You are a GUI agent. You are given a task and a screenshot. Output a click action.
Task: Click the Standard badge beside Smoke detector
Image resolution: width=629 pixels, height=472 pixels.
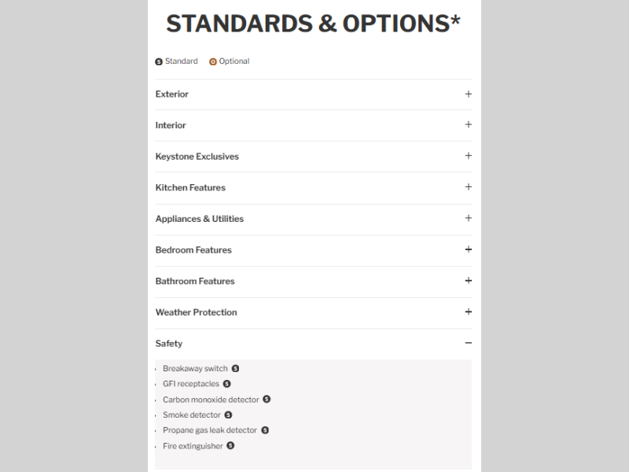pos(228,415)
